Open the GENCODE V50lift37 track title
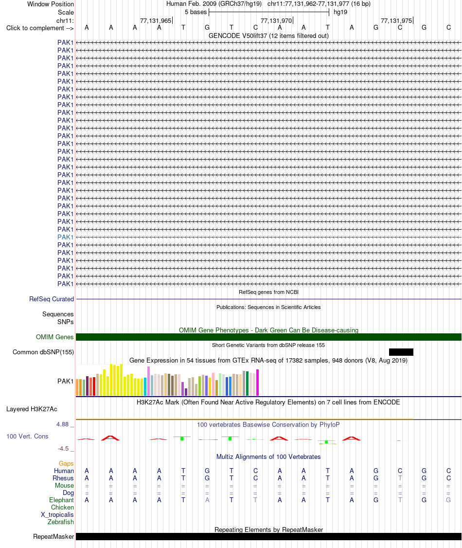This screenshot has width=462, height=548. 268,36
